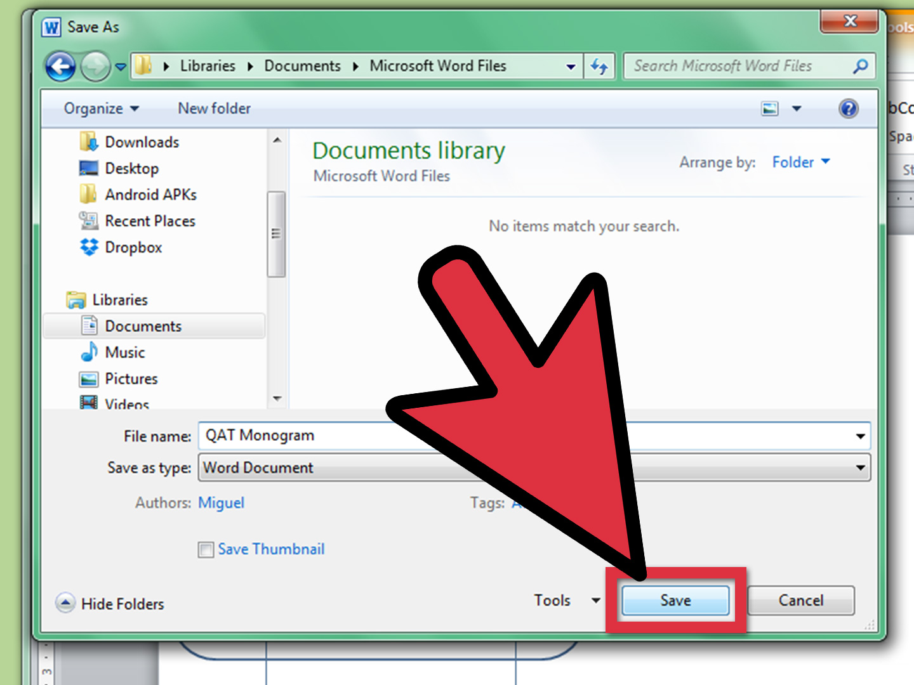This screenshot has width=914, height=685.
Task: Click the folder icon in the address bar
Action: pos(144,65)
